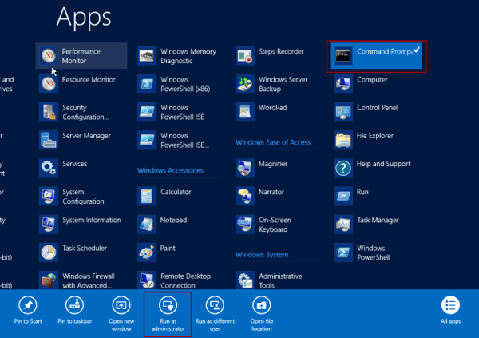Click Open file location

[x=261, y=312]
